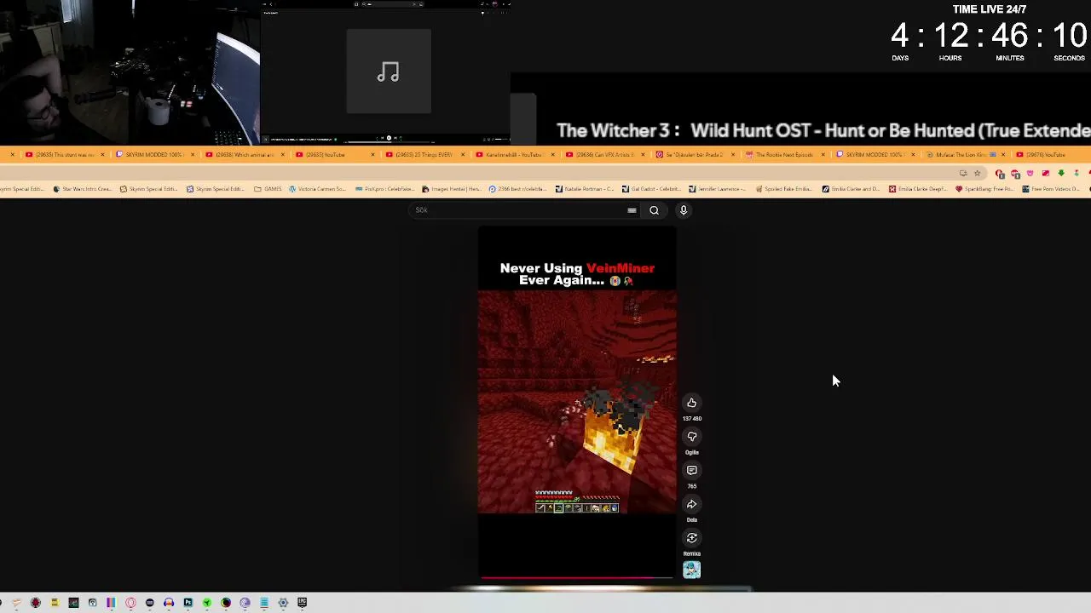This screenshot has height=613, width=1091.
Task: Open the Opera GX red circle taskbar icon
Action: point(130,603)
